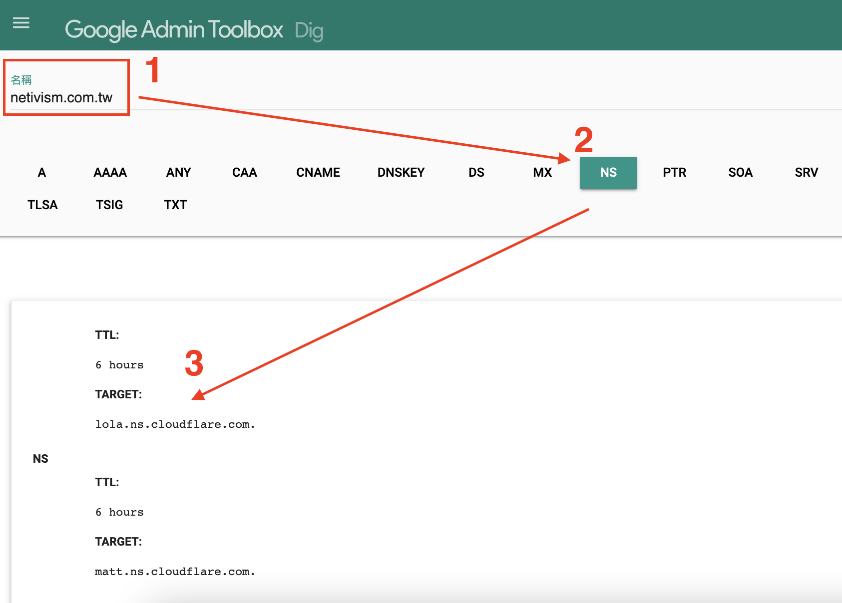Choose the SRV record type
This screenshot has height=603, width=842.
point(806,173)
